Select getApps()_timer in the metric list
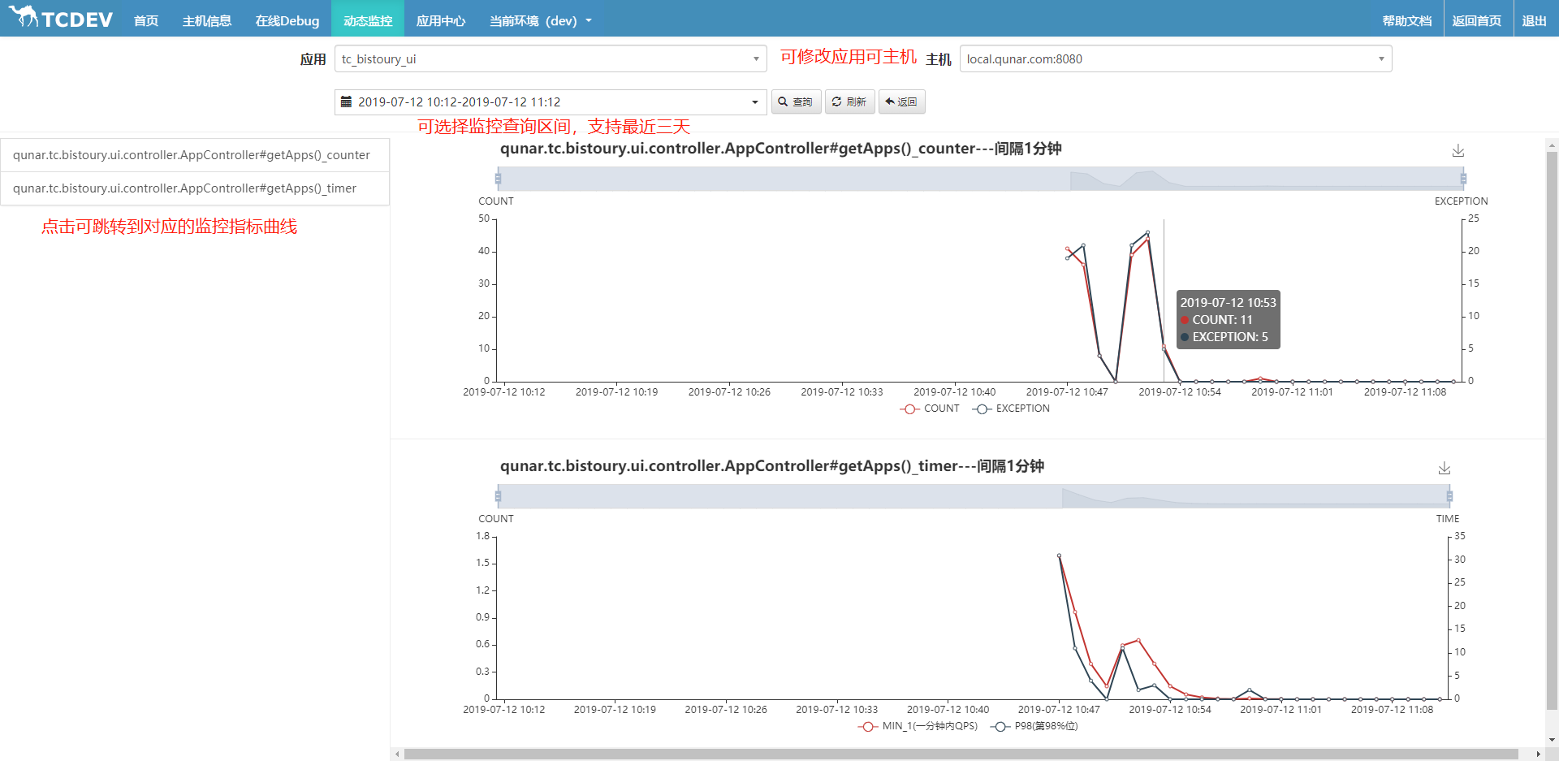Viewport: 1559px width, 761px height. (x=195, y=188)
